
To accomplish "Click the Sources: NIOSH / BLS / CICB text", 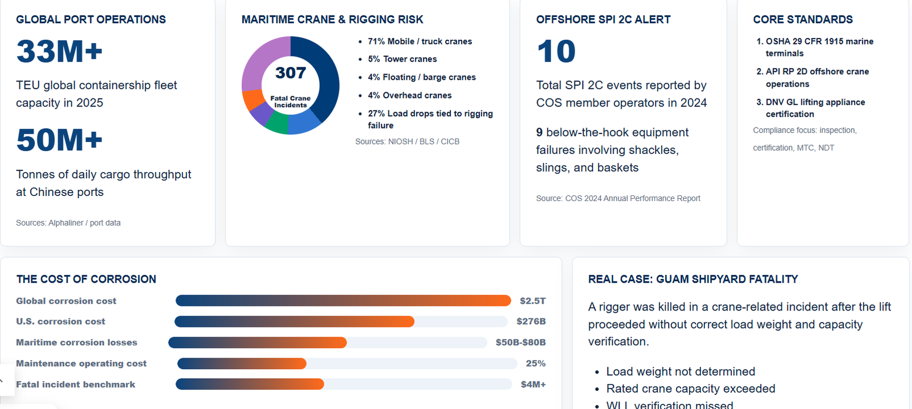I will [x=407, y=141].
